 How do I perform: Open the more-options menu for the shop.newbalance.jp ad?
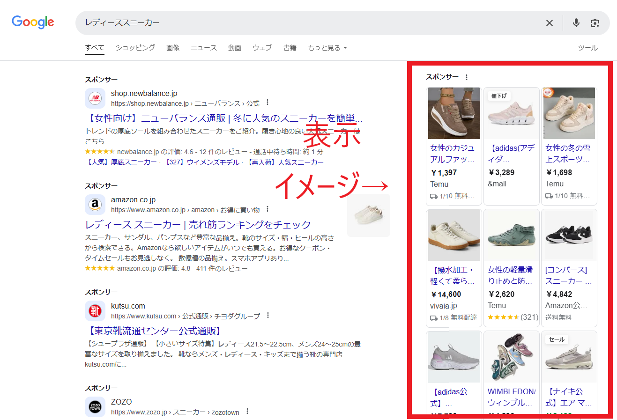pos(268,103)
